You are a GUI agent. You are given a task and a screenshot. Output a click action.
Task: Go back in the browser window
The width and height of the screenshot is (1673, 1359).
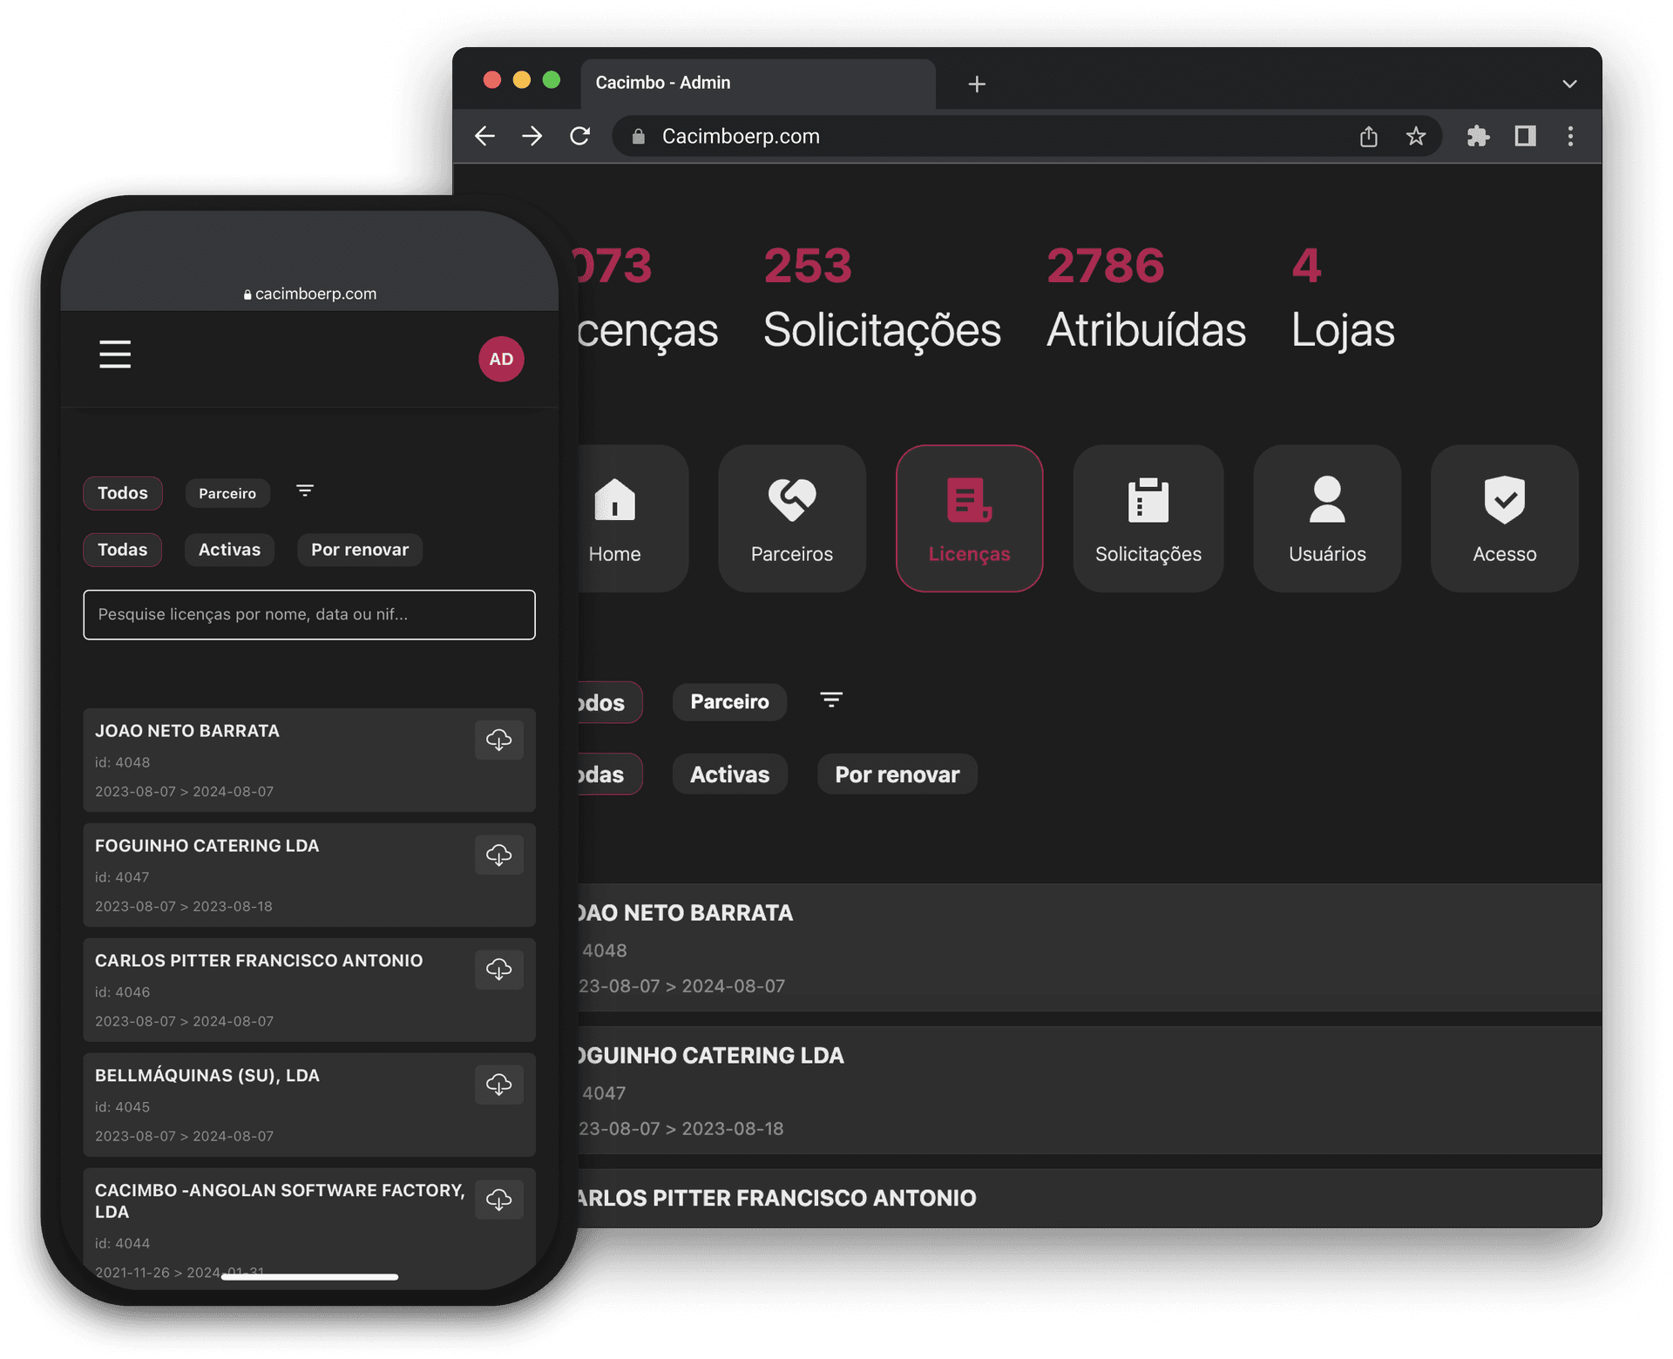(485, 136)
